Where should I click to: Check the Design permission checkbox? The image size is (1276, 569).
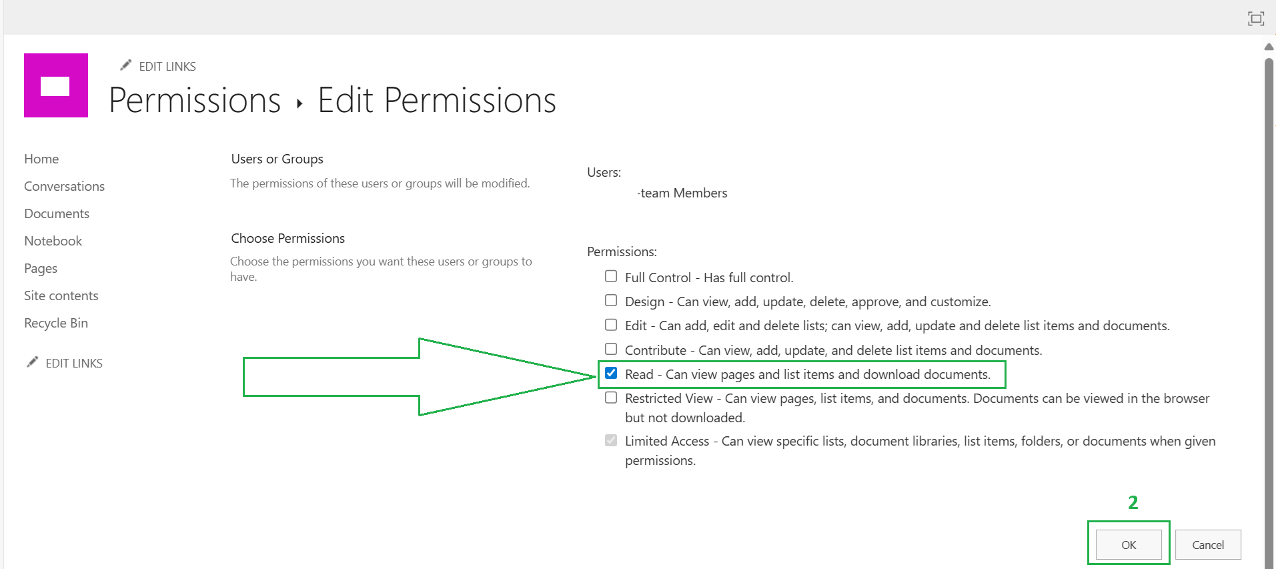pyautogui.click(x=611, y=300)
